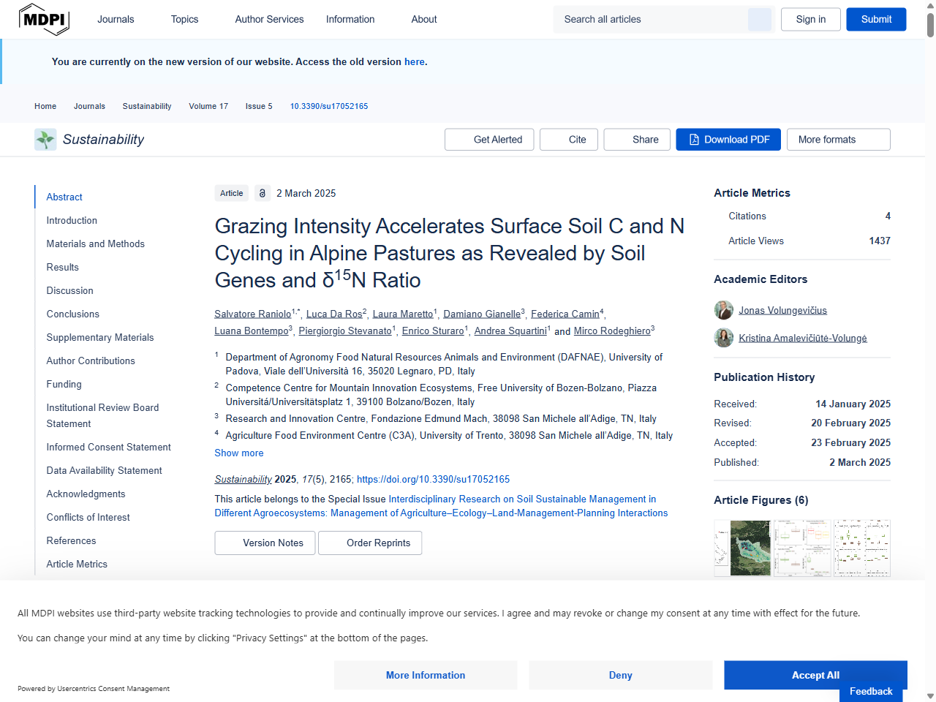The width and height of the screenshot is (936, 702).
Task: Open author Salvatore Raniolo's profile link
Action: [252, 314]
